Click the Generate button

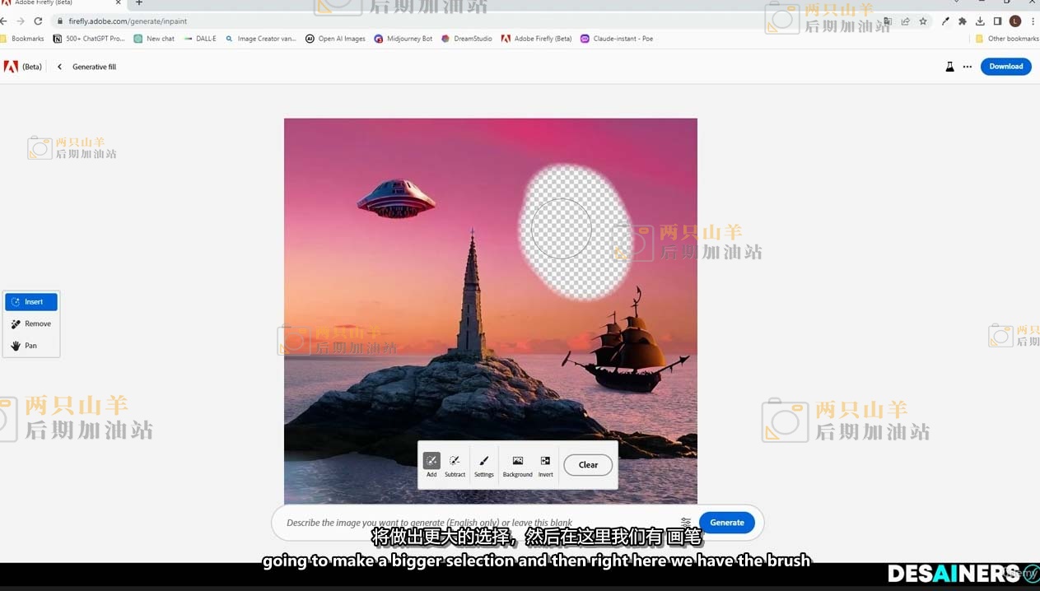click(x=726, y=523)
